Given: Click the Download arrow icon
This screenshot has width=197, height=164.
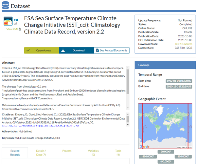Looking at the screenshot, I should [x=63, y=51].
